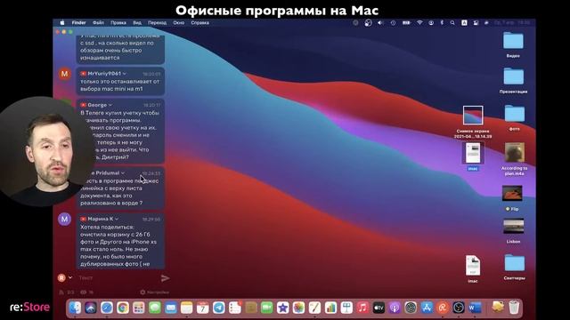Open the Окно menu

tap(178, 22)
